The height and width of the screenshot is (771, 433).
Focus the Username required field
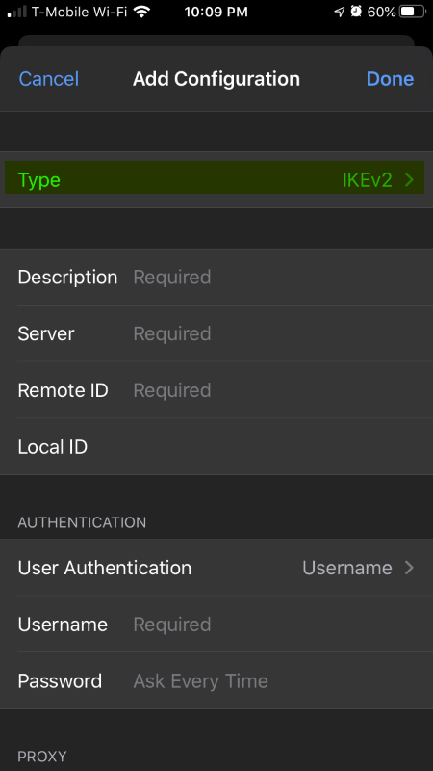coord(216,624)
